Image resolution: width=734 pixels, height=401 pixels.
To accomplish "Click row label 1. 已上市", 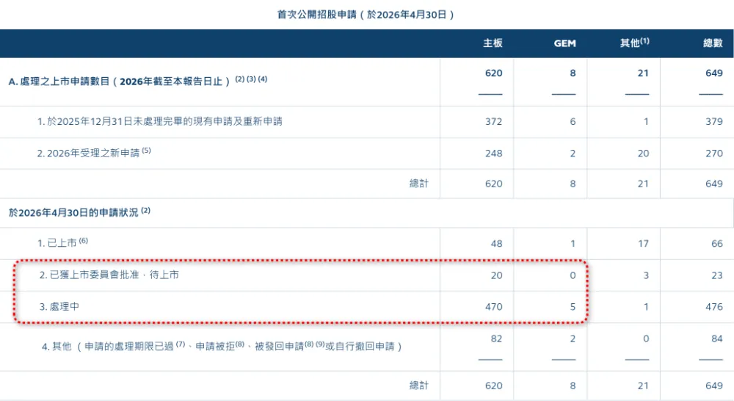I will (57, 243).
